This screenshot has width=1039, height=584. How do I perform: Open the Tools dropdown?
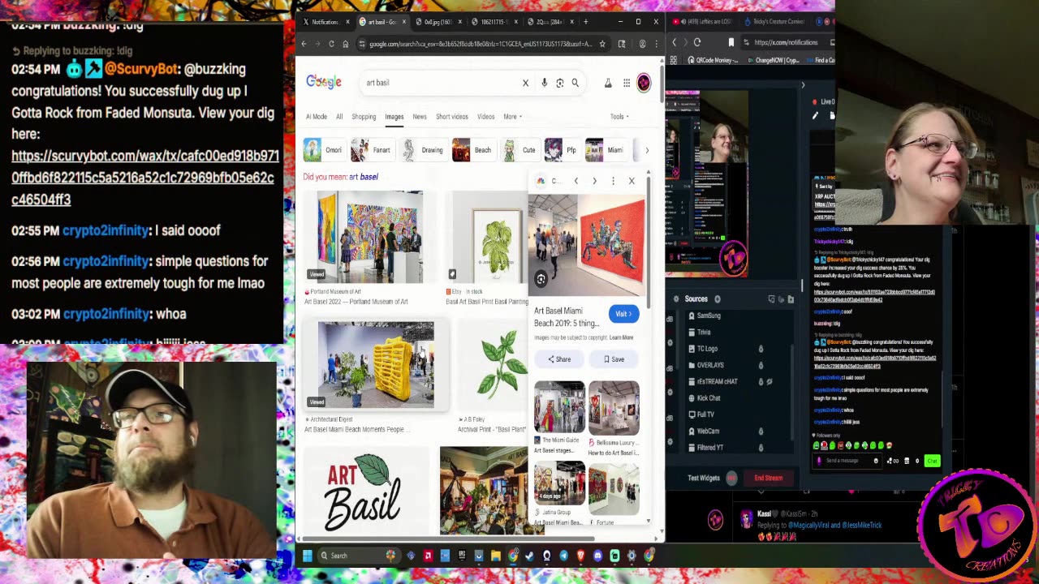(x=619, y=117)
